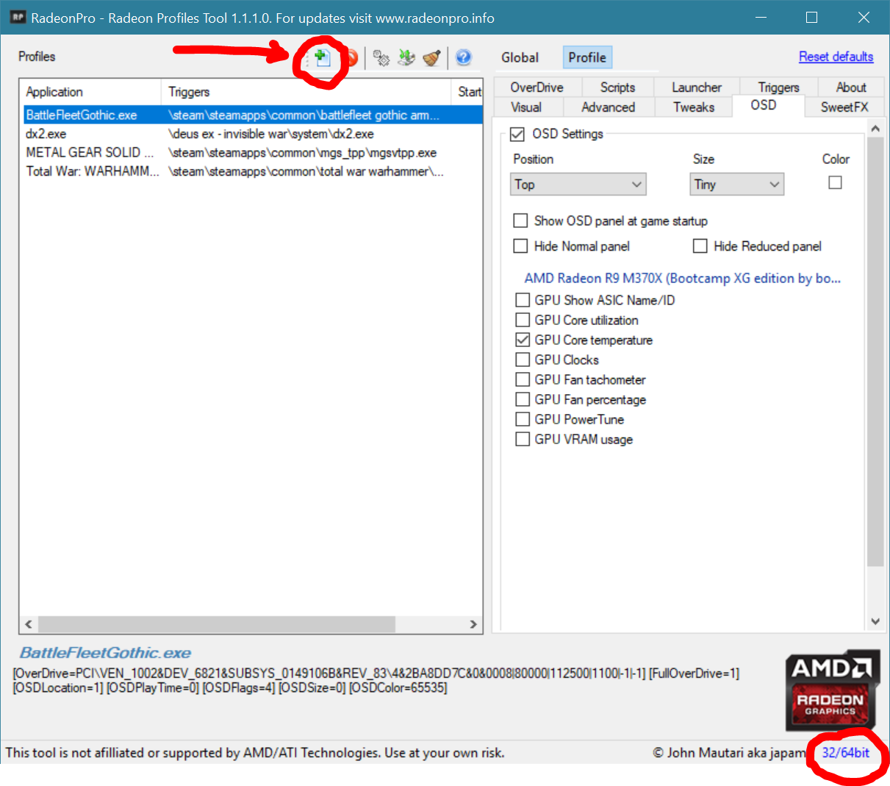Open the Size dropdown set to Tiny
This screenshot has width=890, height=786.
coord(737,185)
